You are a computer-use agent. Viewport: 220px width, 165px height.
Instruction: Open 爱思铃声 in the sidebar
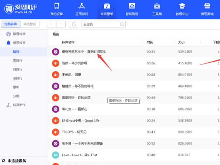tap(19, 43)
